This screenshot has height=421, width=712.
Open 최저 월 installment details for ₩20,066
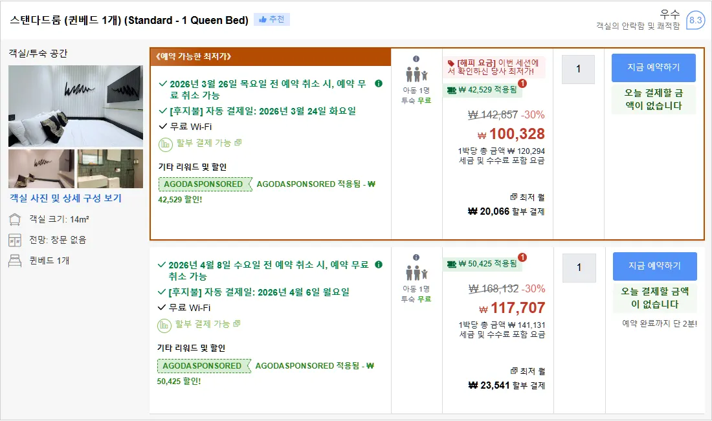[527, 197]
